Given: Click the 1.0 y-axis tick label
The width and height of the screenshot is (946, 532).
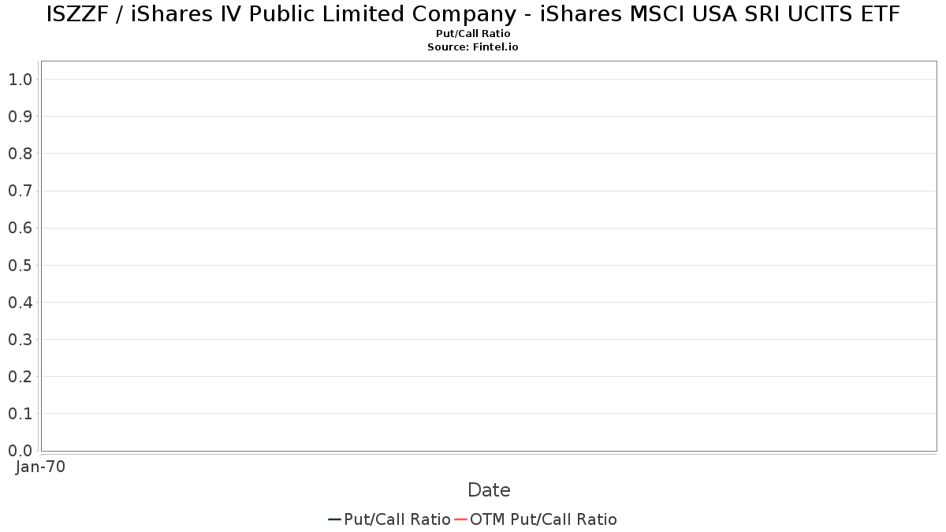Looking at the screenshot, I should [x=20, y=80].
